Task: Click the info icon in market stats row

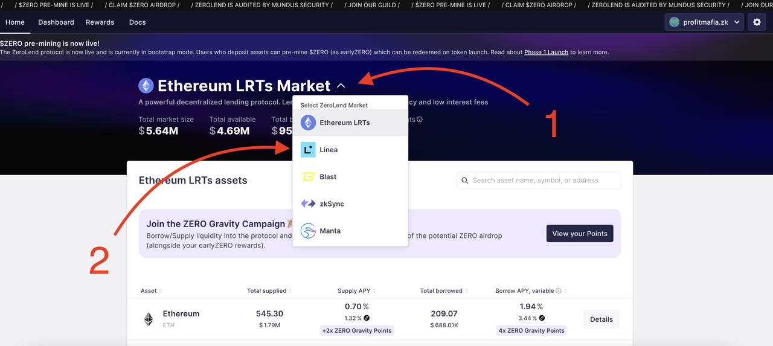Action: (420, 120)
